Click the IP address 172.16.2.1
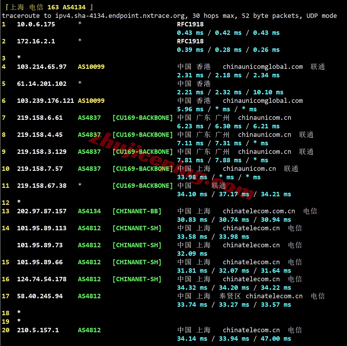 pos(36,41)
